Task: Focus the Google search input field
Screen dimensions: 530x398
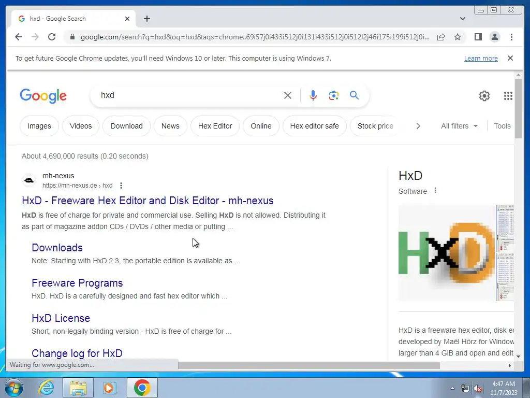Action: point(189,95)
